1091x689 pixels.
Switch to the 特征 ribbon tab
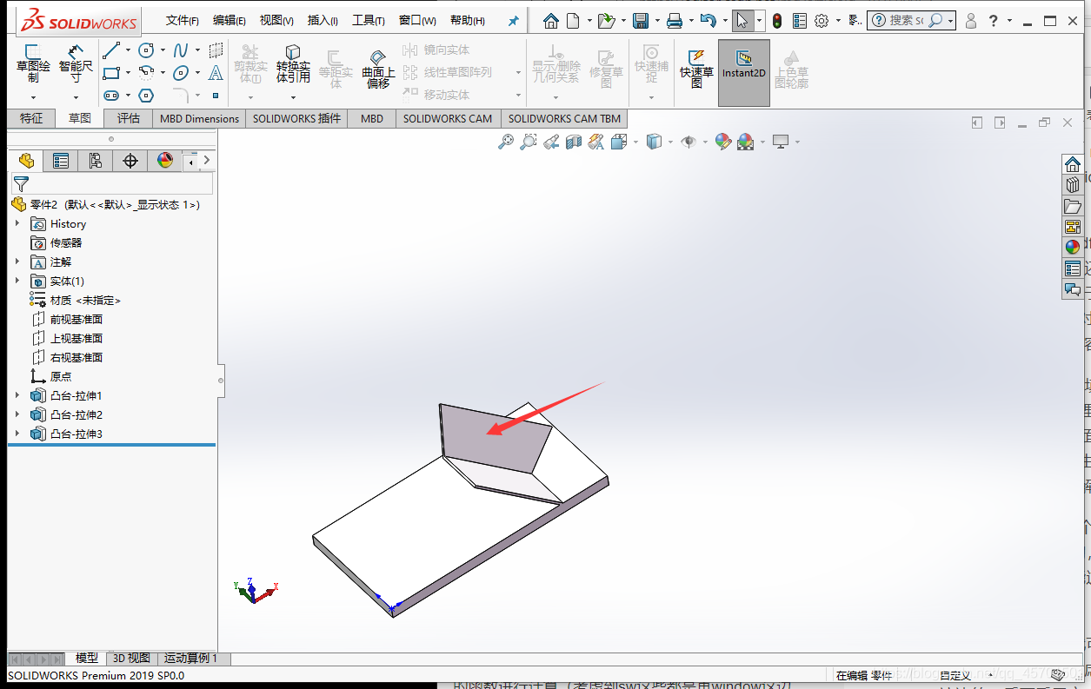31,118
